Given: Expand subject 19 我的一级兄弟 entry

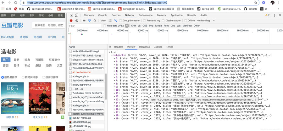Looking at the screenshot, I should pos(114,118).
